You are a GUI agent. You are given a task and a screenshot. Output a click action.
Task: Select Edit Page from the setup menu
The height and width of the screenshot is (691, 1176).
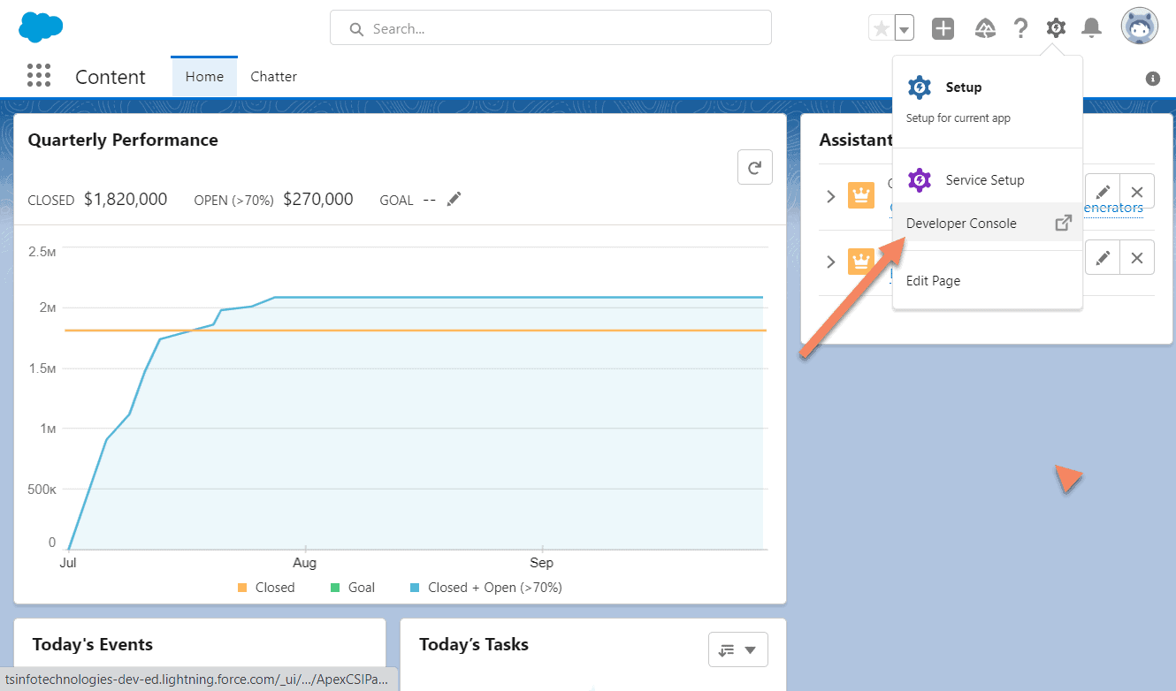(x=933, y=280)
